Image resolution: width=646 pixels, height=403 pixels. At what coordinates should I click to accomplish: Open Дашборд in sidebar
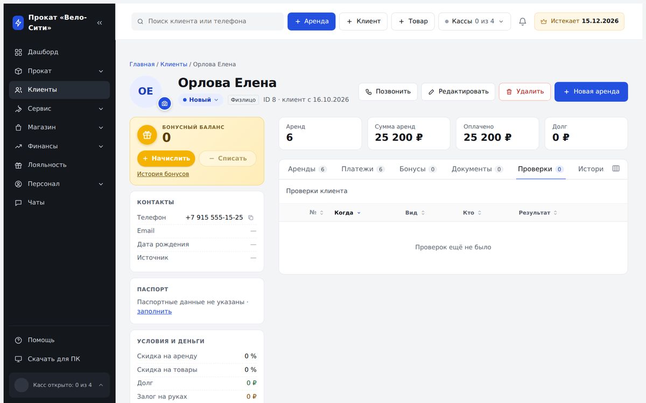(59, 52)
